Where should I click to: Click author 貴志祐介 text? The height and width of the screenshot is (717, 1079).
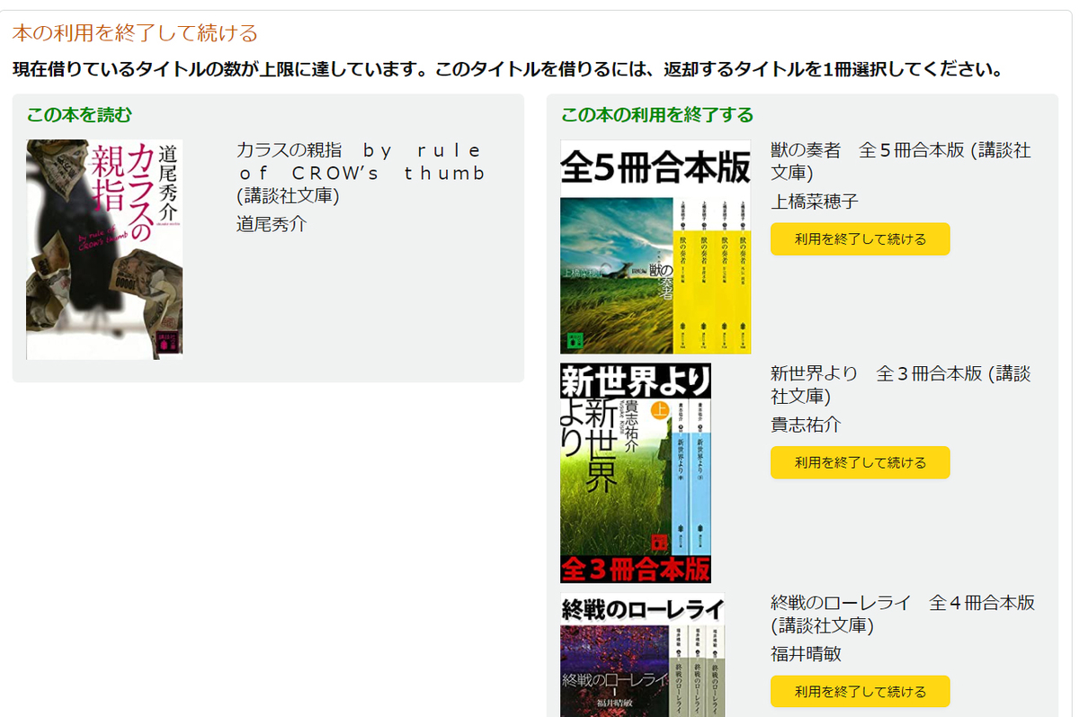tap(806, 425)
